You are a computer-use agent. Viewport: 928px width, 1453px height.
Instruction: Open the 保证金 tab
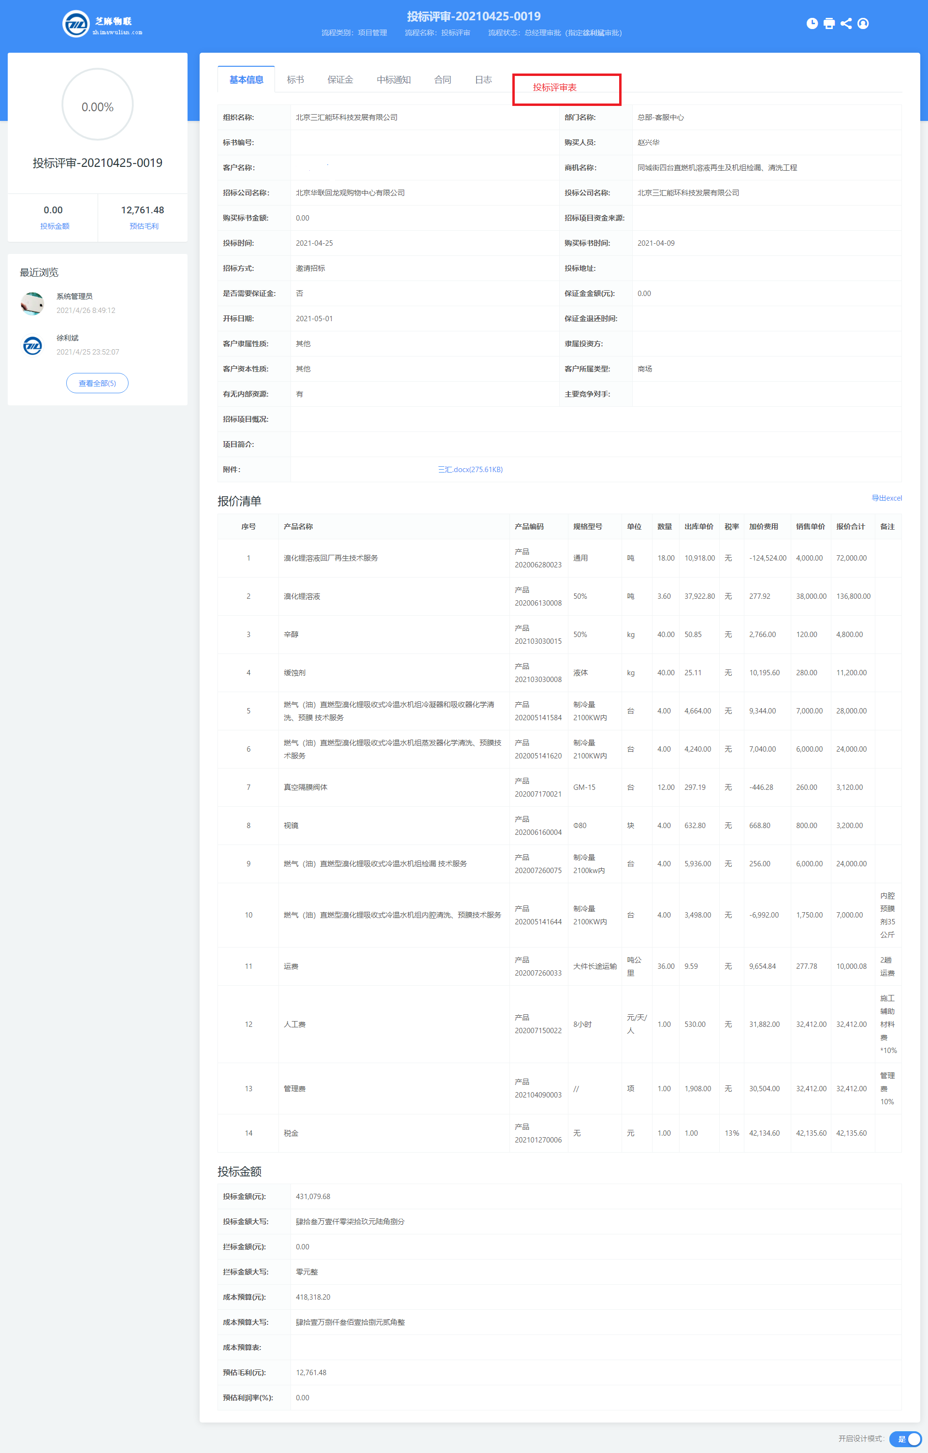click(x=340, y=80)
